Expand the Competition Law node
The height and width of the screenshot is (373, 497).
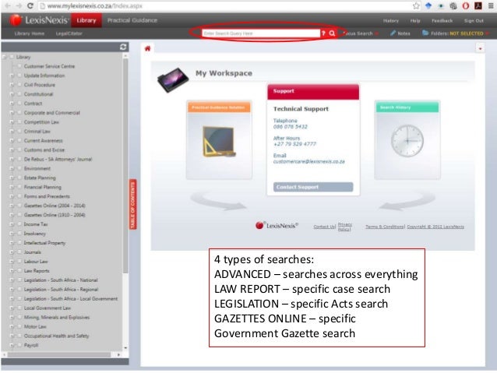(x=12, y=122)
